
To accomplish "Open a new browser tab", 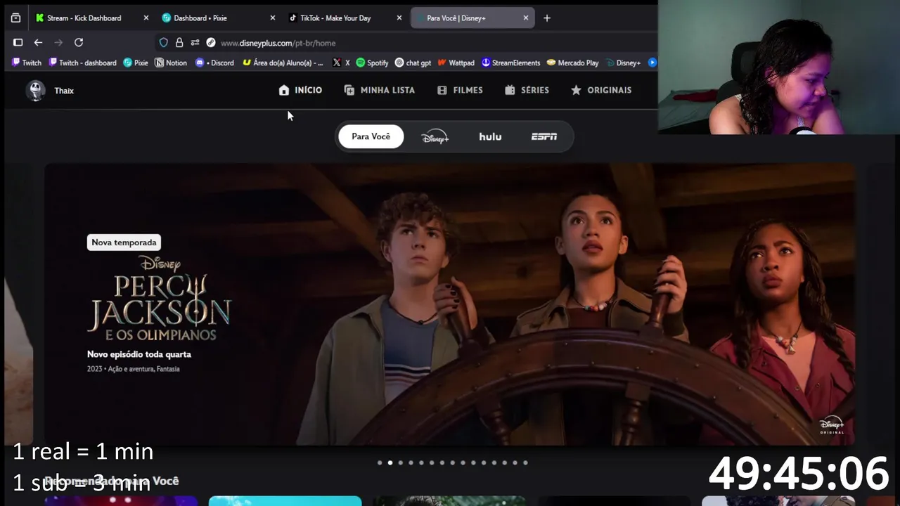I will coord(547,18).
